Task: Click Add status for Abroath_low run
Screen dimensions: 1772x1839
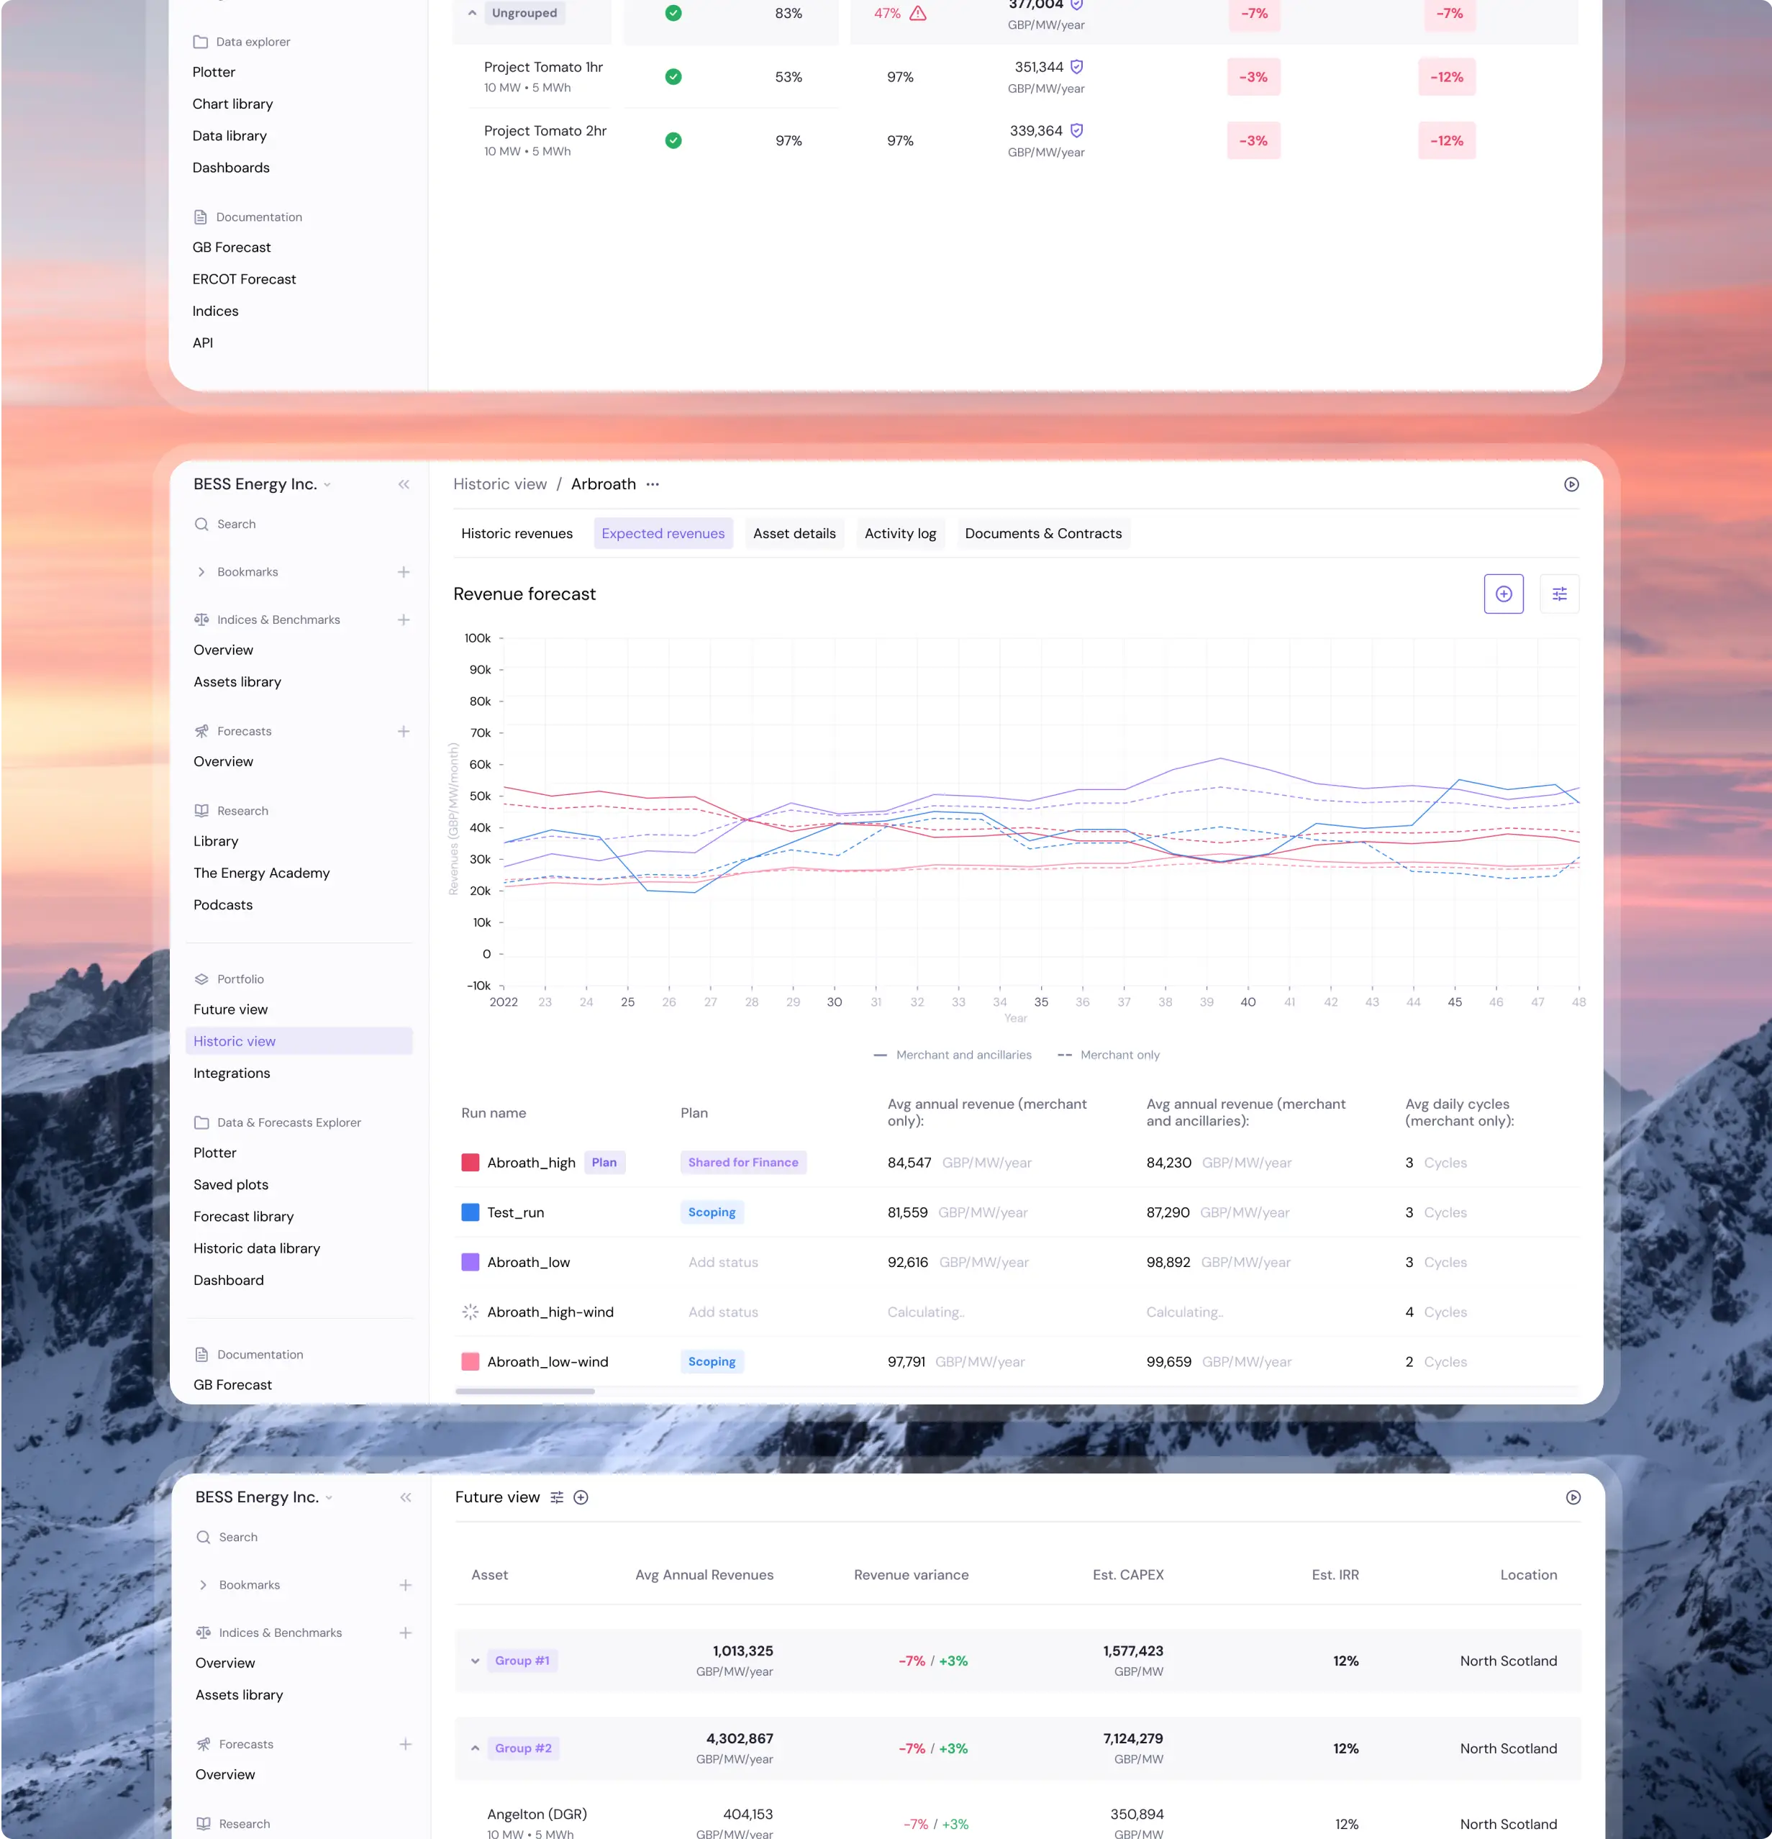Action: 722,1262
